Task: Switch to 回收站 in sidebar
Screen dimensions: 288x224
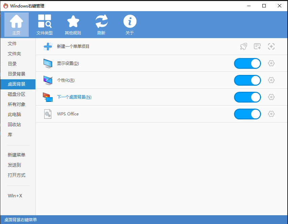Action: click(15, 124)
